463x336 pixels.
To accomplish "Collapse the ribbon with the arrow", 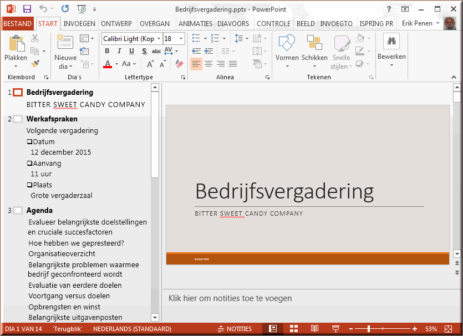I will pos(454,77).
